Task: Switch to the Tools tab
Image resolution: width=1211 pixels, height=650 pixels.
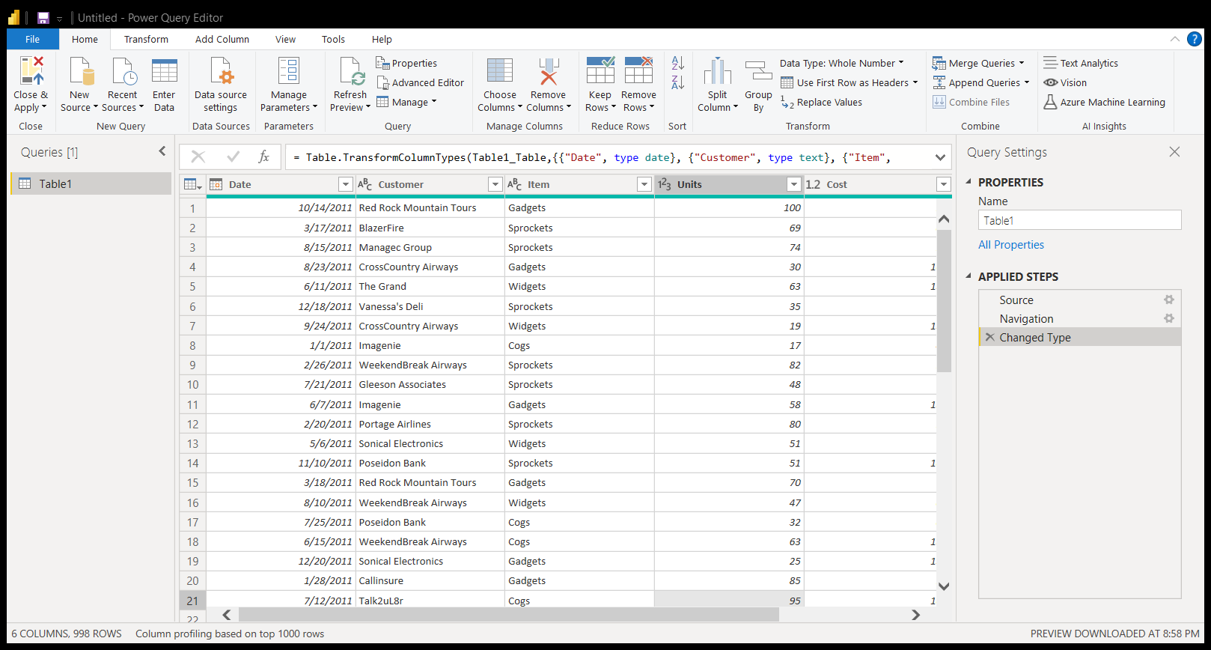Action: point(333,39)
